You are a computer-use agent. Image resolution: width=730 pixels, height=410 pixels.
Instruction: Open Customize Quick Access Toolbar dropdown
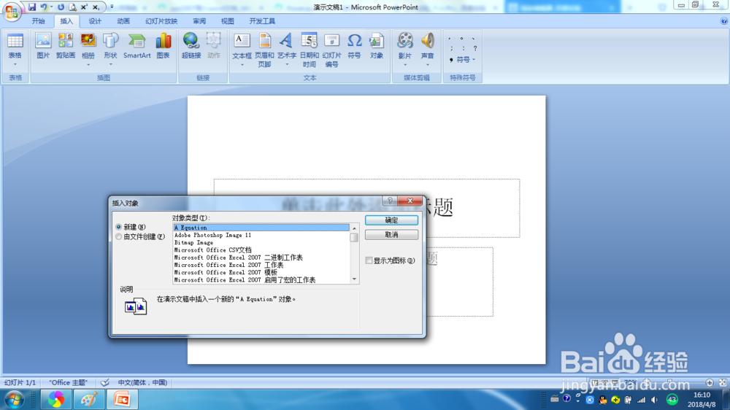(112, 7)
